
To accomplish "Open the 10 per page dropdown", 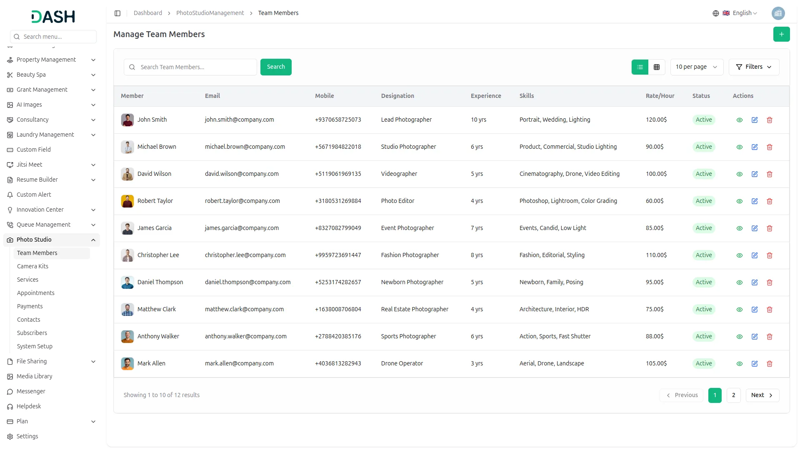I will click(696, 67).
